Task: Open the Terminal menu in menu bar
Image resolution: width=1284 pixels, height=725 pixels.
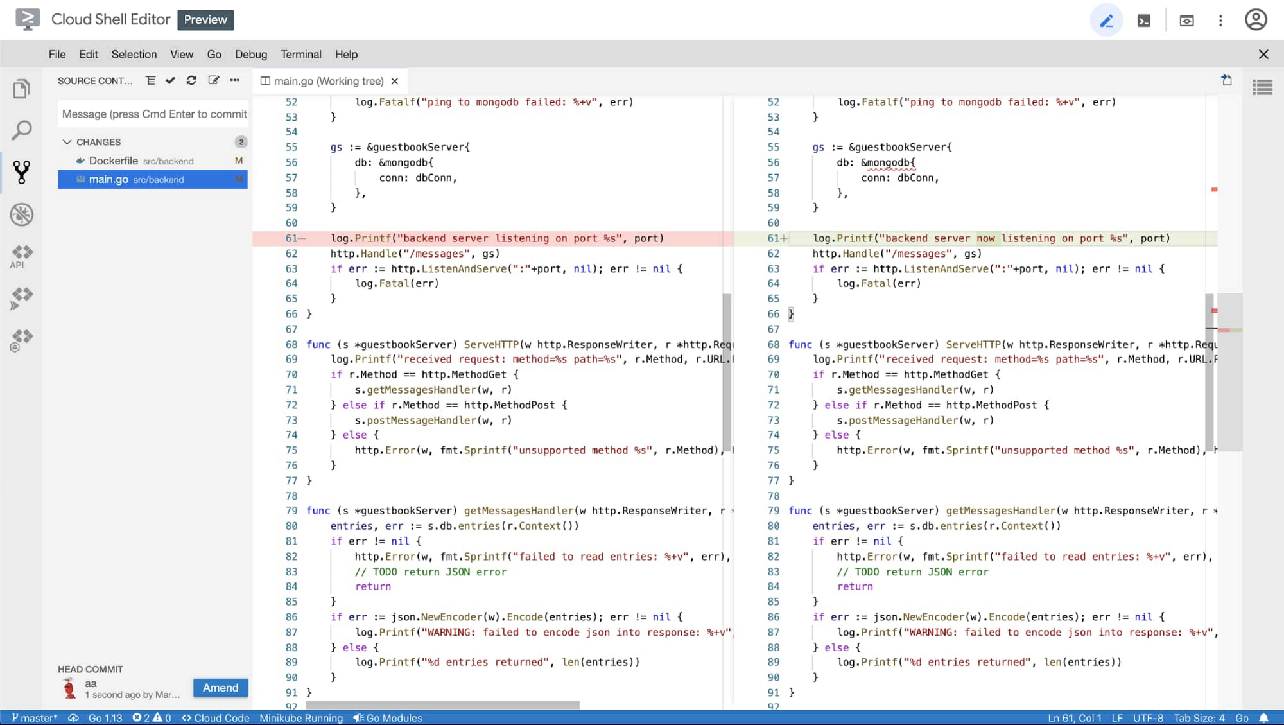Action: (x=302, y=54)
